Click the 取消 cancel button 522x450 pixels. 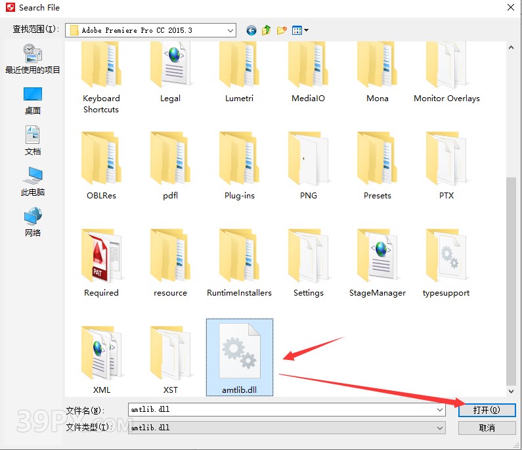coord(487,428)
